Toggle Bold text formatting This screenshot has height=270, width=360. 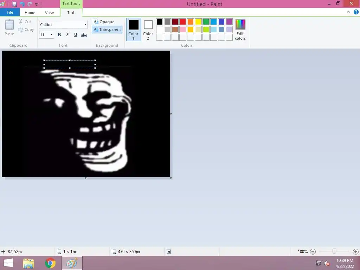point(59,35)
